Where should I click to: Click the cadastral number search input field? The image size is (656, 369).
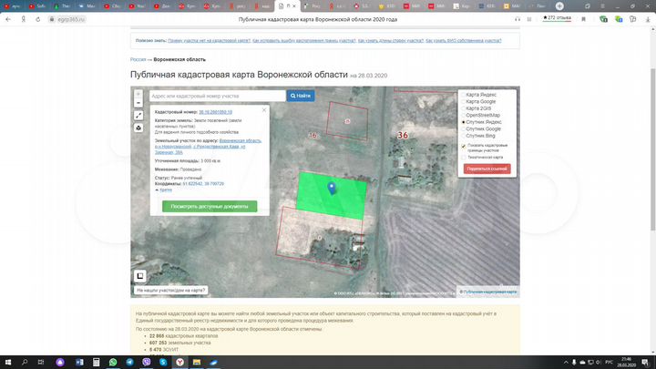[217, 96]
